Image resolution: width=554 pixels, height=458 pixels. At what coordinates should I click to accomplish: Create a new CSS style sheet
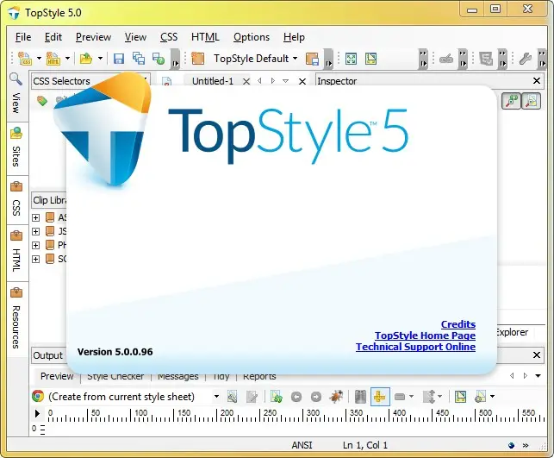[x=25, y=59]
